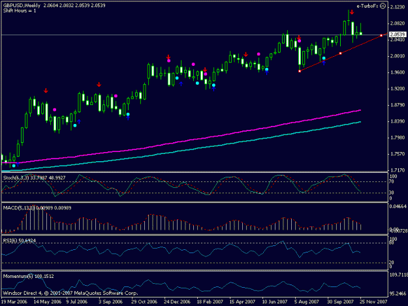Click the RSI(6) 50.6924 indicator label
The image size is (408, 306).
pyautogui.click(x=19, y=241)
